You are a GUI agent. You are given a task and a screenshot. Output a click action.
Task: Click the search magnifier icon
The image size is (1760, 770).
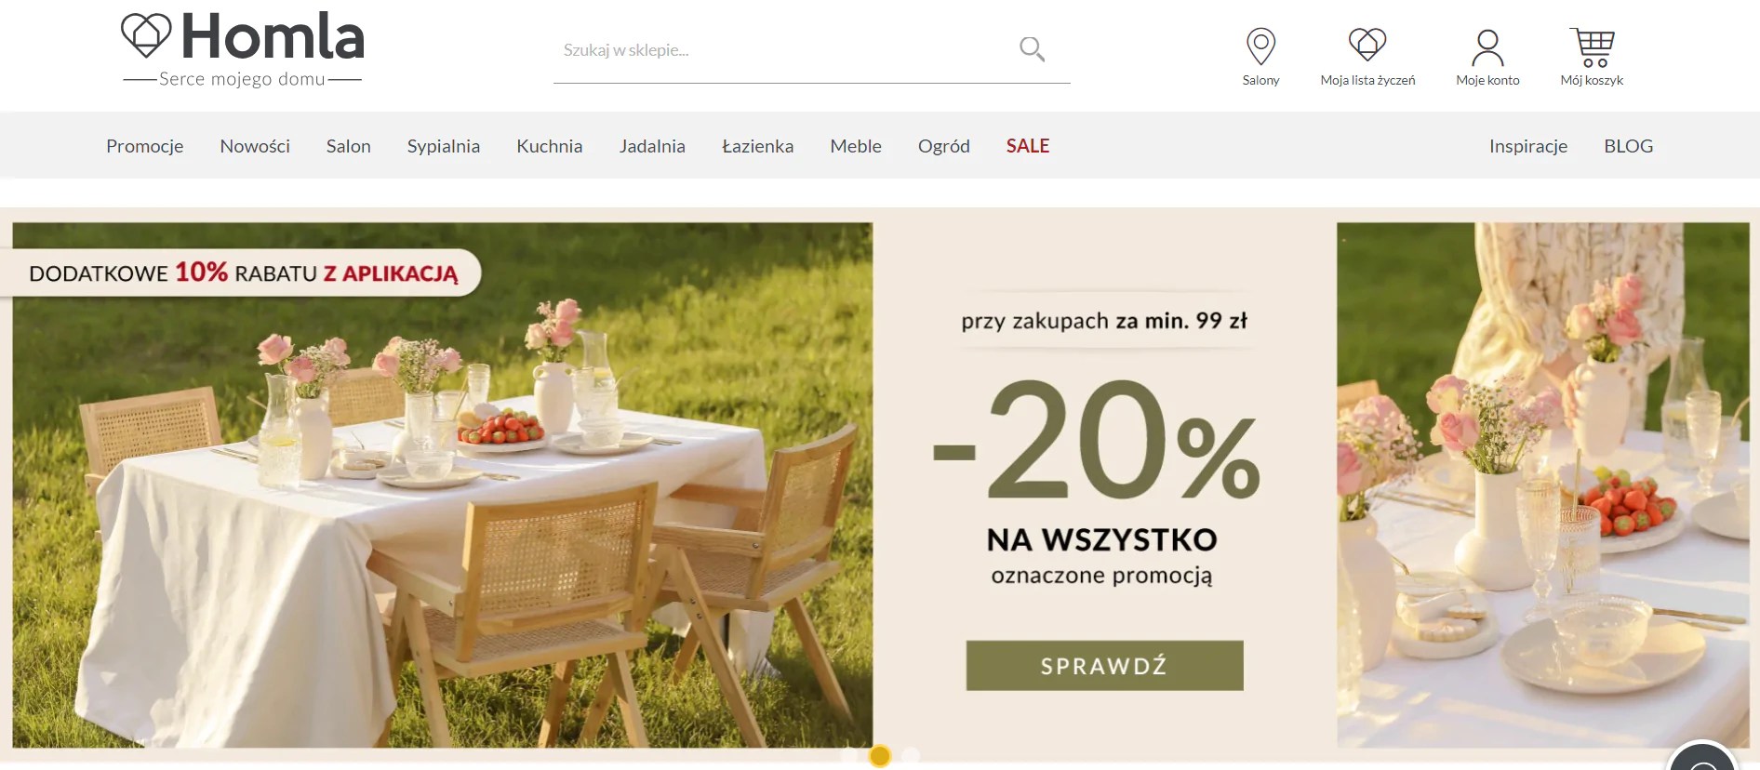[x=1032, y=49]
